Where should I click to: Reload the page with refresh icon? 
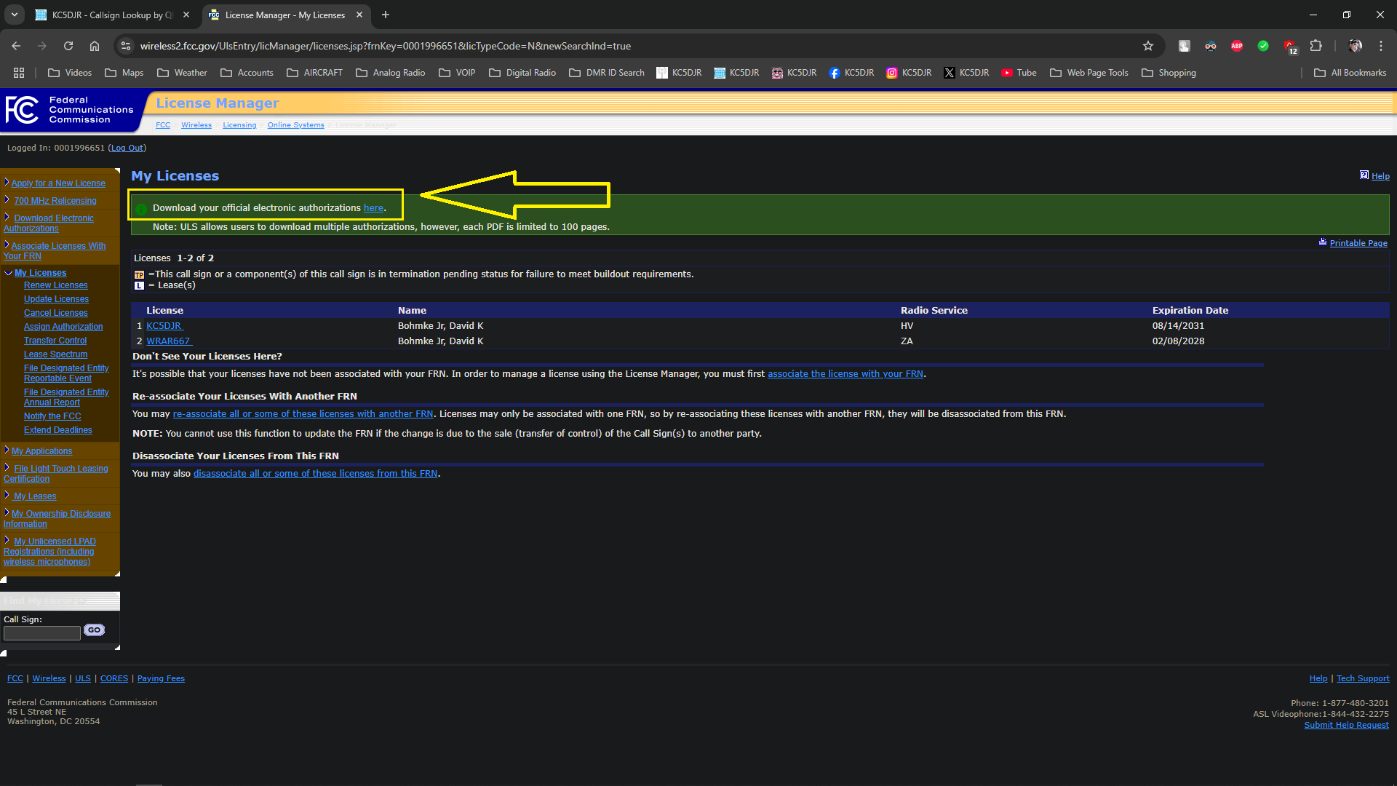pos(68,46)
